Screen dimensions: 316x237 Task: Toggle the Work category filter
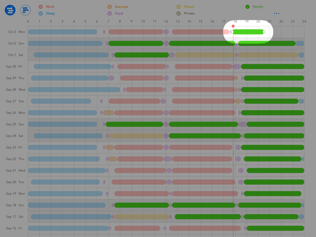tap(41, 7)
